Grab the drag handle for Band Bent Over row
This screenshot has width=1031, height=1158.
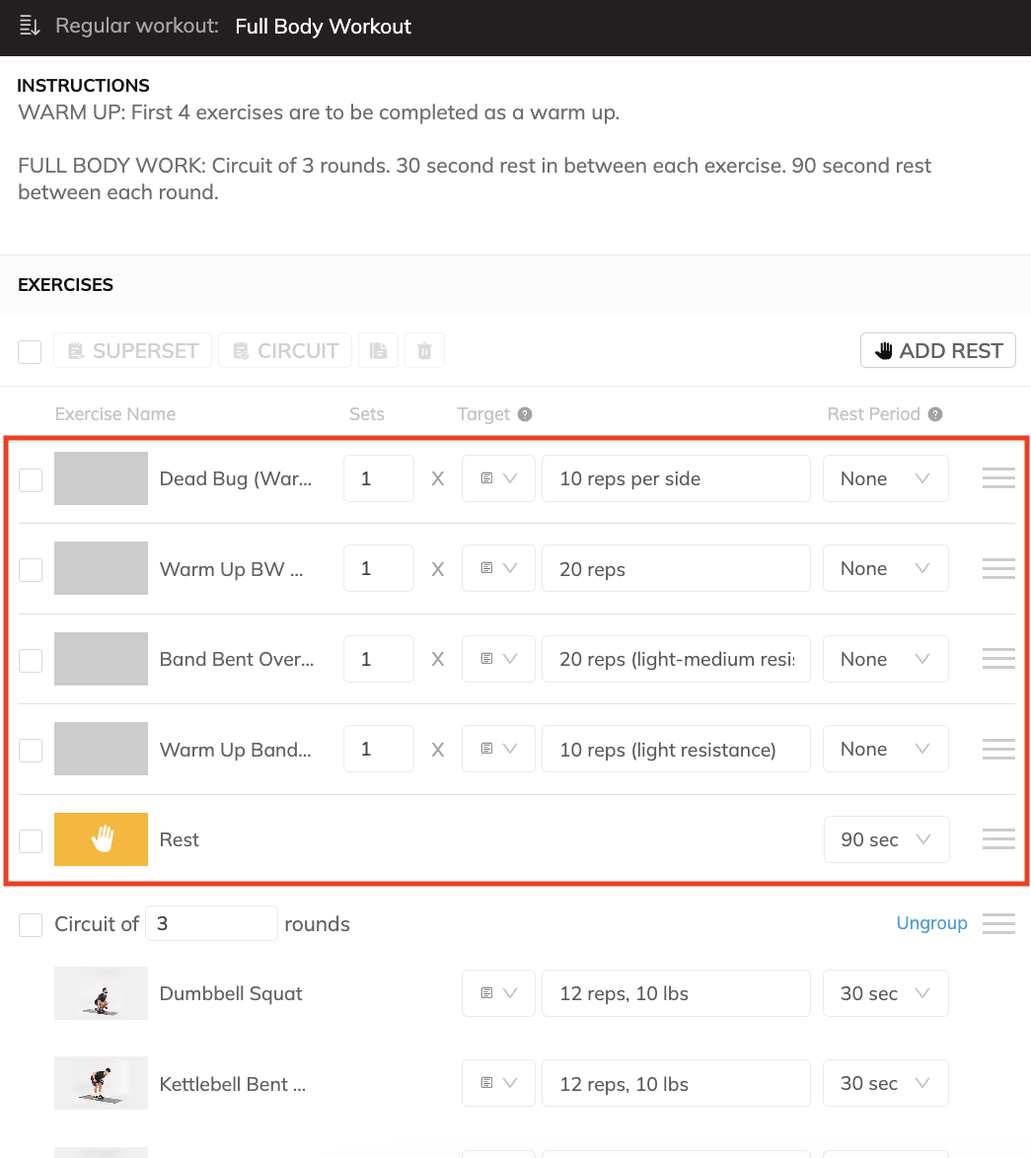pyautogui.click(x=998, y=658)
